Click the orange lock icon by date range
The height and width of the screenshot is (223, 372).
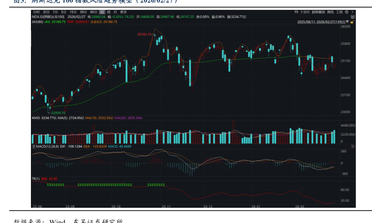point(351,21)
